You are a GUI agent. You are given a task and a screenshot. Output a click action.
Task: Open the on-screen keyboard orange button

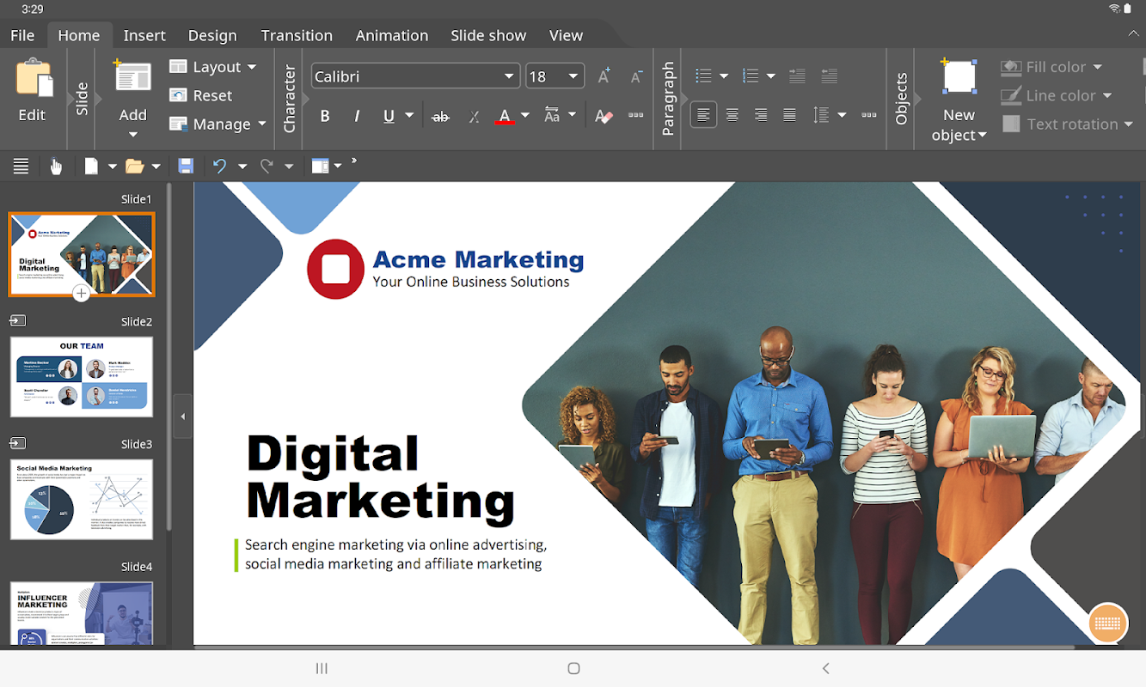tap(1107, 623)
